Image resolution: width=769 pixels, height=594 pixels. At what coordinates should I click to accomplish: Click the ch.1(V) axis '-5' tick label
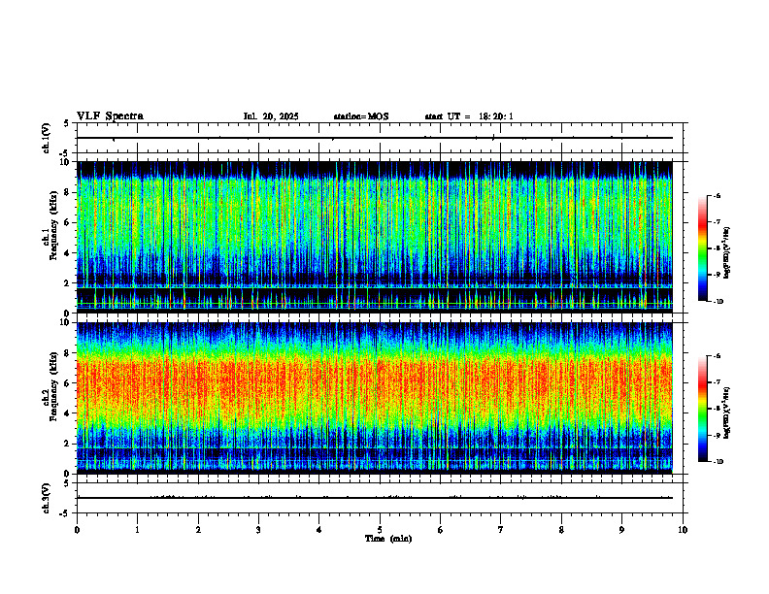click(x=66, y=153)
